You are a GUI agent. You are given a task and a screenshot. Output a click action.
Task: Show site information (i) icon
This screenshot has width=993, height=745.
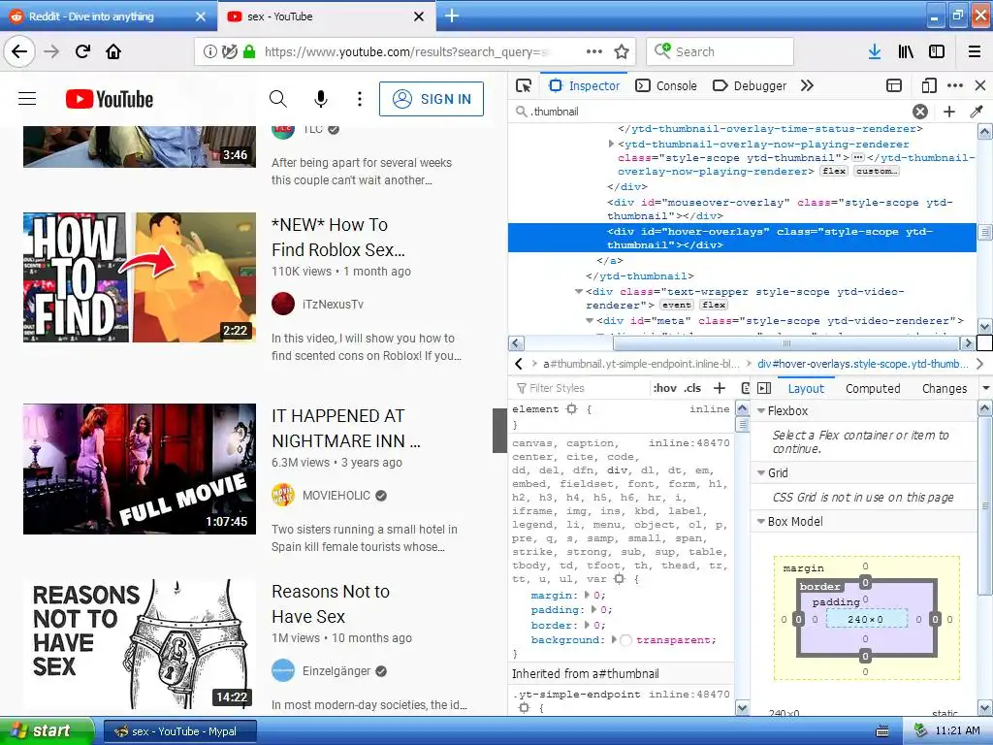(209, 52)
